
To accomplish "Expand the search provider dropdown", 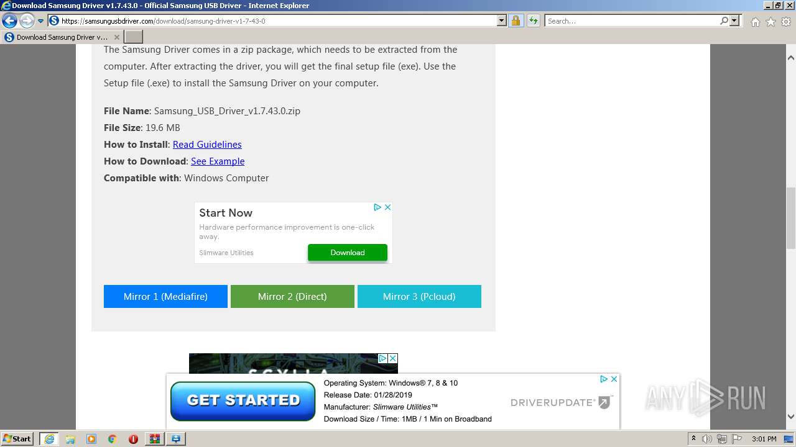I will pos(734,21).
